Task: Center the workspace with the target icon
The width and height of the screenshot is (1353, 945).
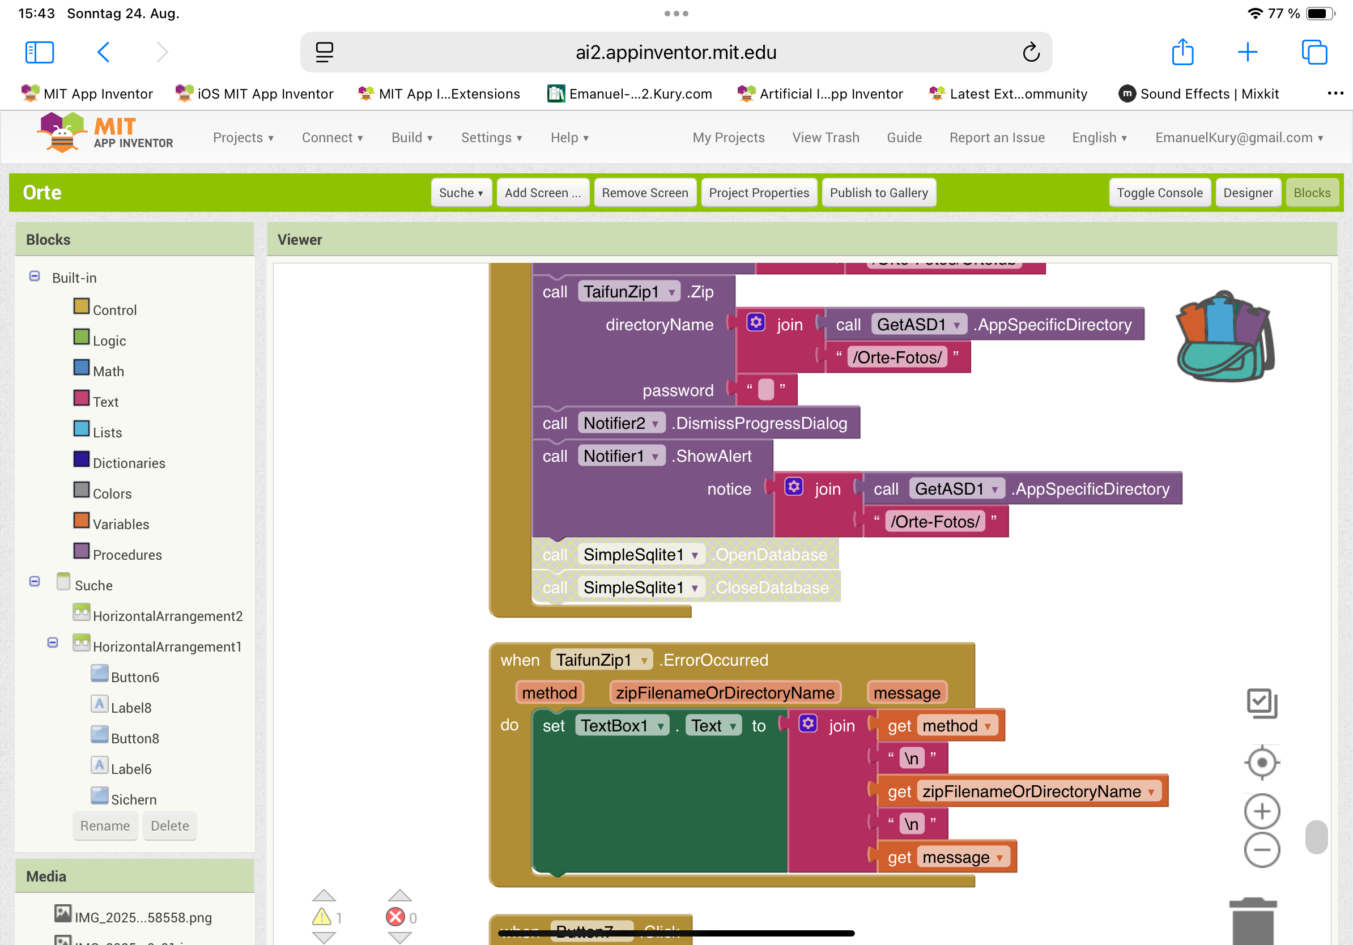Action: click(1261, 763)
